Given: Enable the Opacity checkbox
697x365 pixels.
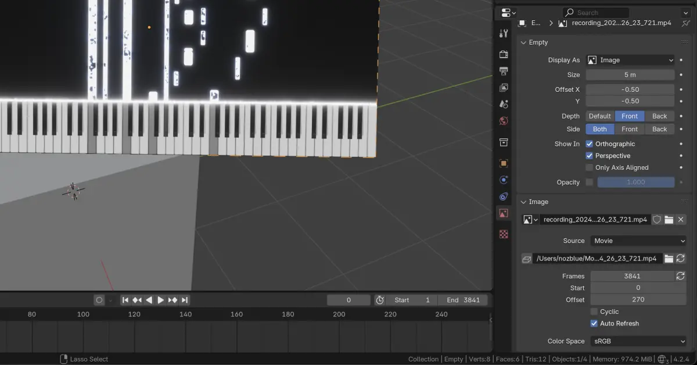Looking at the screenshot, I should [589, 182].
